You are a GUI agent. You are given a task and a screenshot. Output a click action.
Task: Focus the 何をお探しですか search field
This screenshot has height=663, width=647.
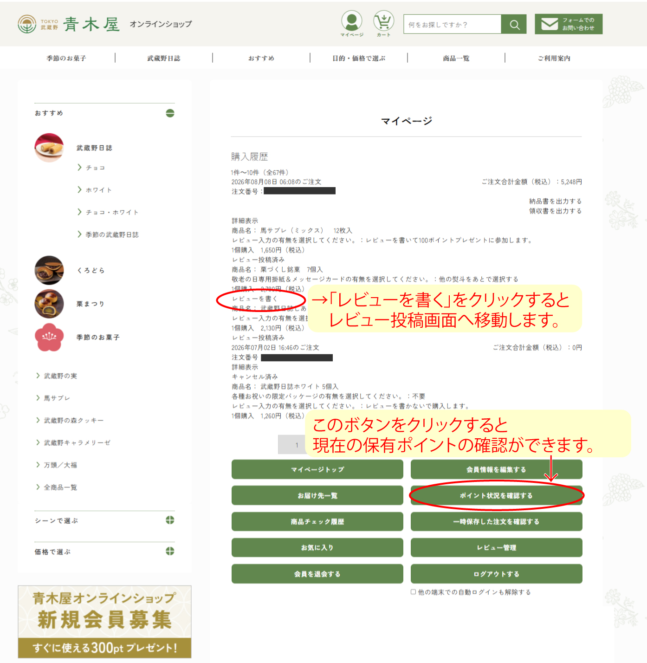[453, 24]
